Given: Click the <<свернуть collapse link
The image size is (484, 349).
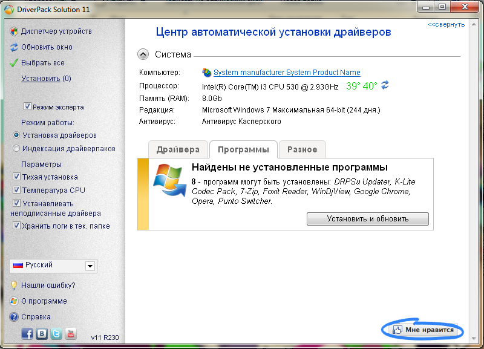Looking at the screenshot, I should (446, 24).
